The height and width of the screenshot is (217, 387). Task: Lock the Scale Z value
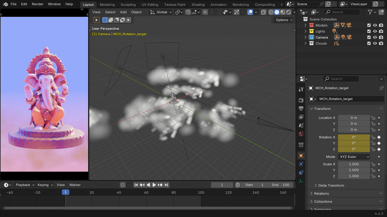click(x=373, y=176)
